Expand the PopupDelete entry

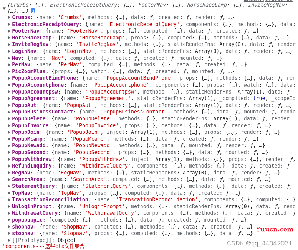(x=9, y=119)
